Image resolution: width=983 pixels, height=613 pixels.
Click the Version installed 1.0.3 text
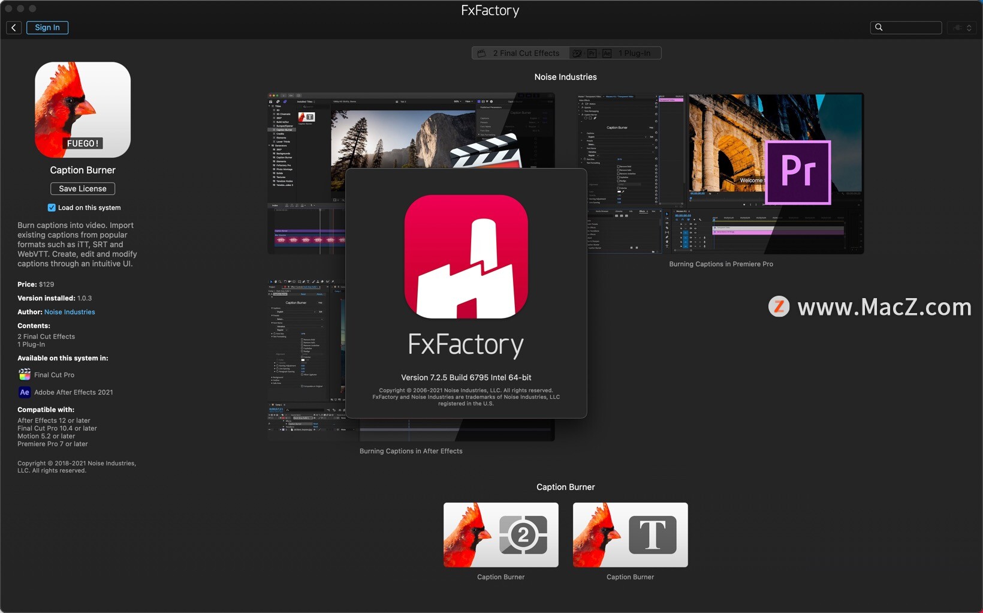pyautogui.click(x=55, y=298)
